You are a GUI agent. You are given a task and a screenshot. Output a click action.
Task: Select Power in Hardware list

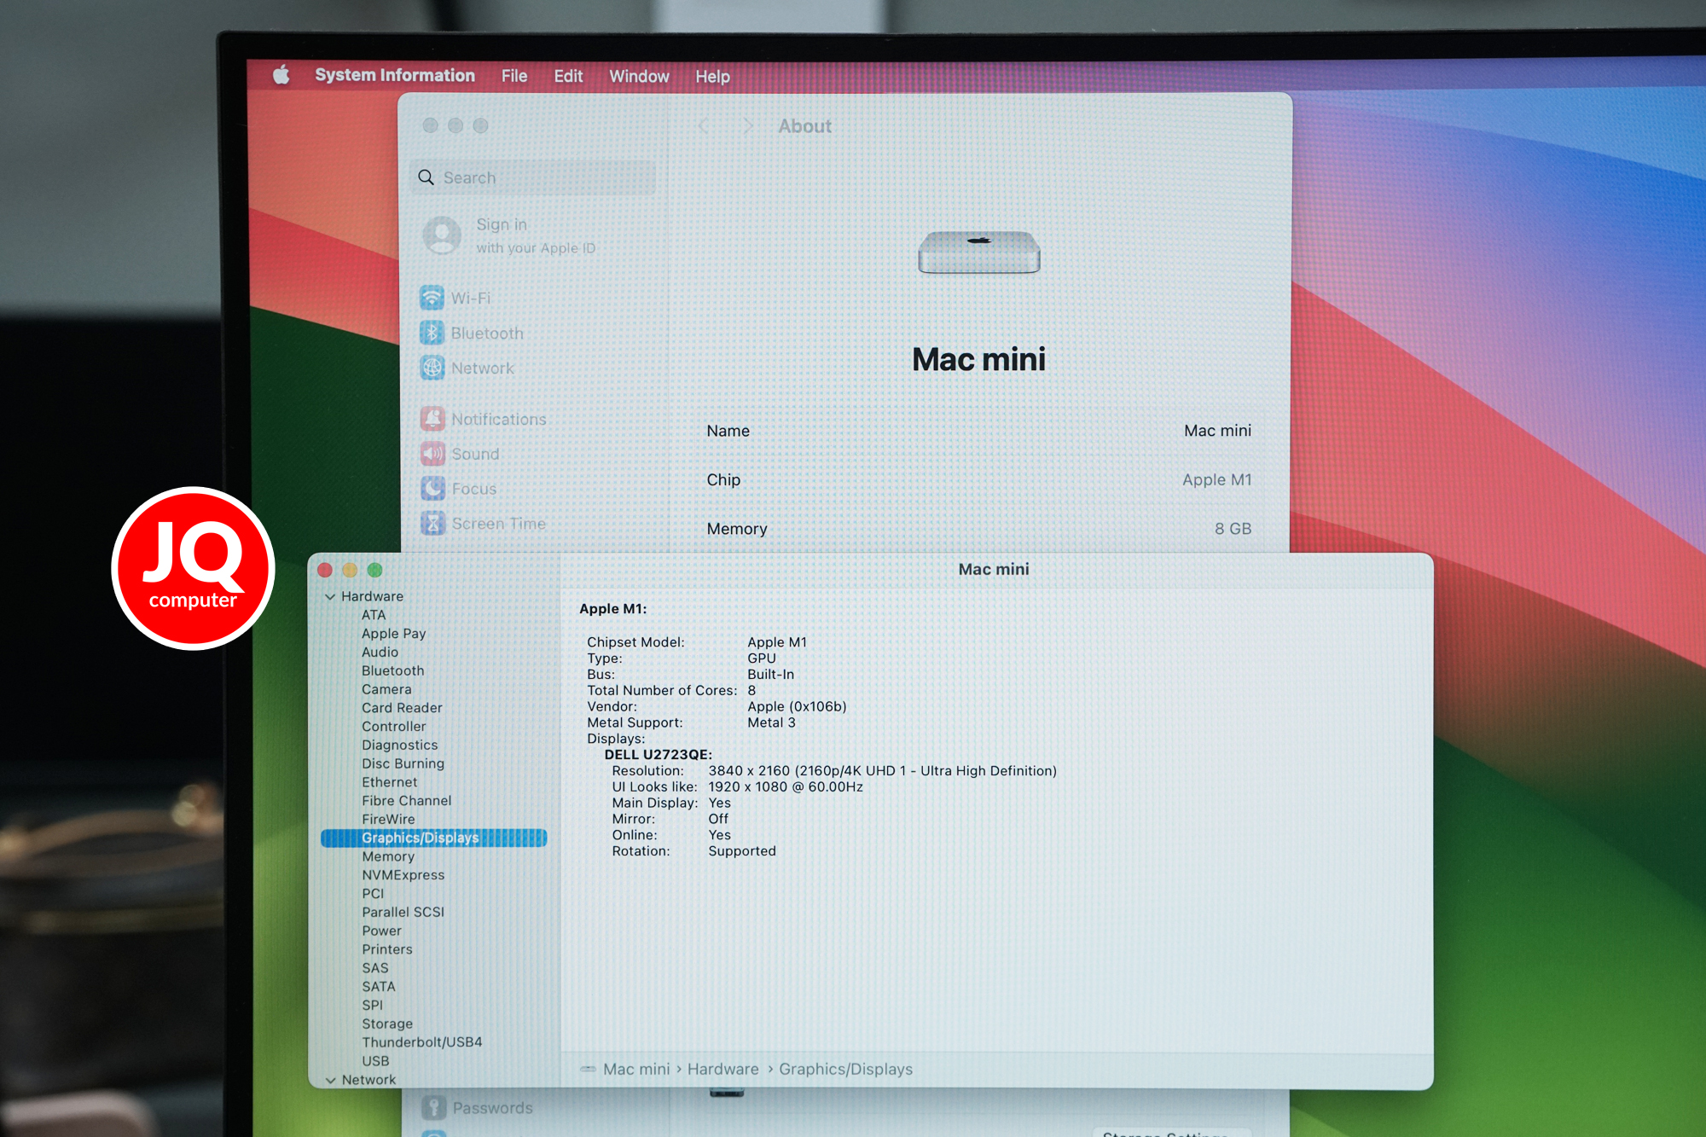click(x=381, y=931)
